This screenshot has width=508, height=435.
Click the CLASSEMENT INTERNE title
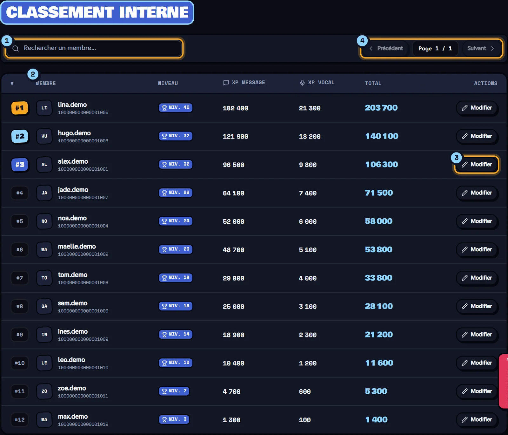(x=97, y=12)
